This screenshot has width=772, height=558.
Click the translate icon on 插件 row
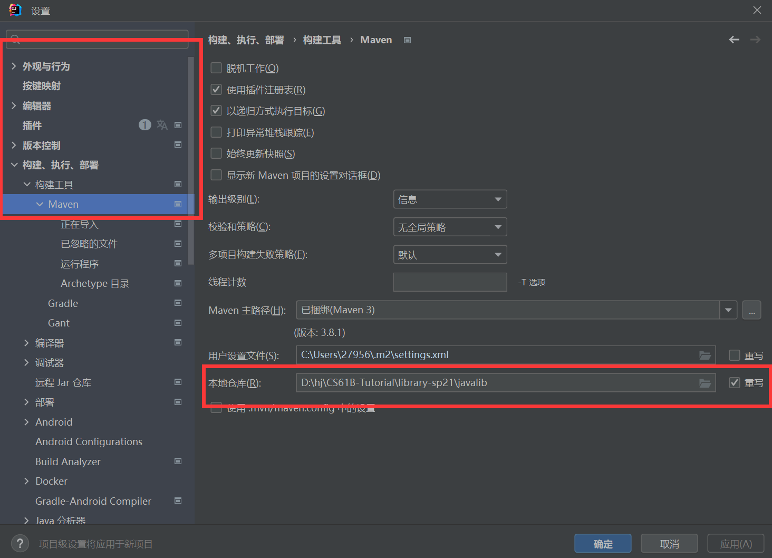pos(162,125)
